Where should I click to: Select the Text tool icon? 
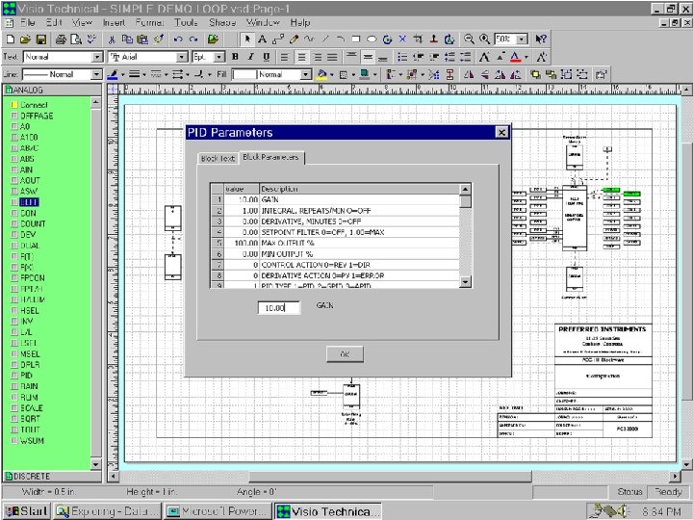pos(264,39)
